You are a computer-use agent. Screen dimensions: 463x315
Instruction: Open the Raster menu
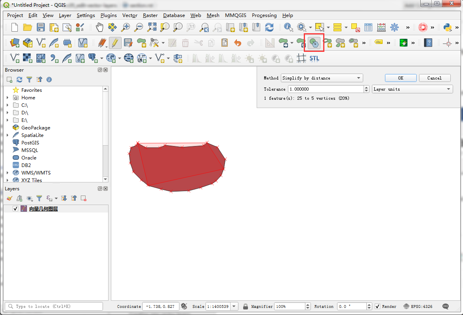[150, 15]
